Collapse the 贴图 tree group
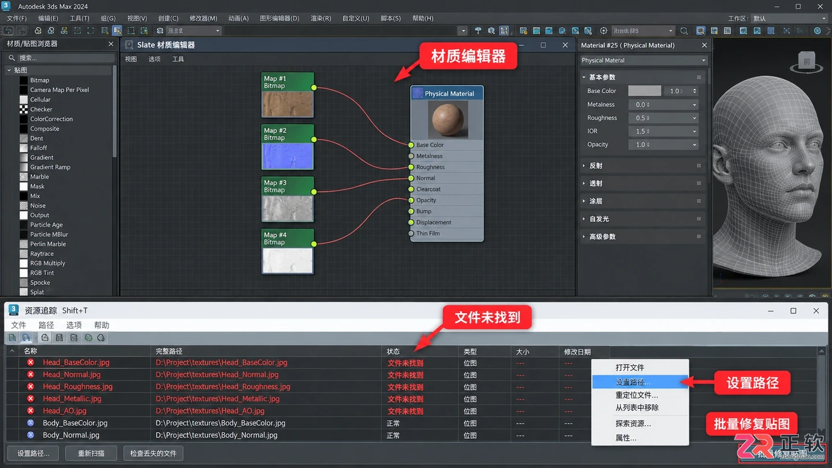The height and width of the screenshot is (468, 832). [x=9, y=70]
